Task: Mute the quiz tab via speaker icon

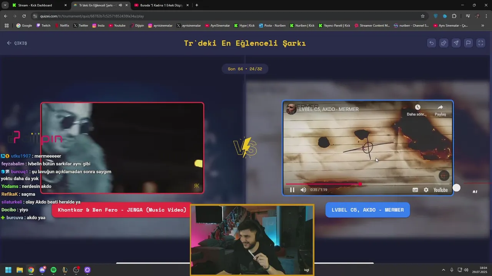Action: tap(120, 5)
